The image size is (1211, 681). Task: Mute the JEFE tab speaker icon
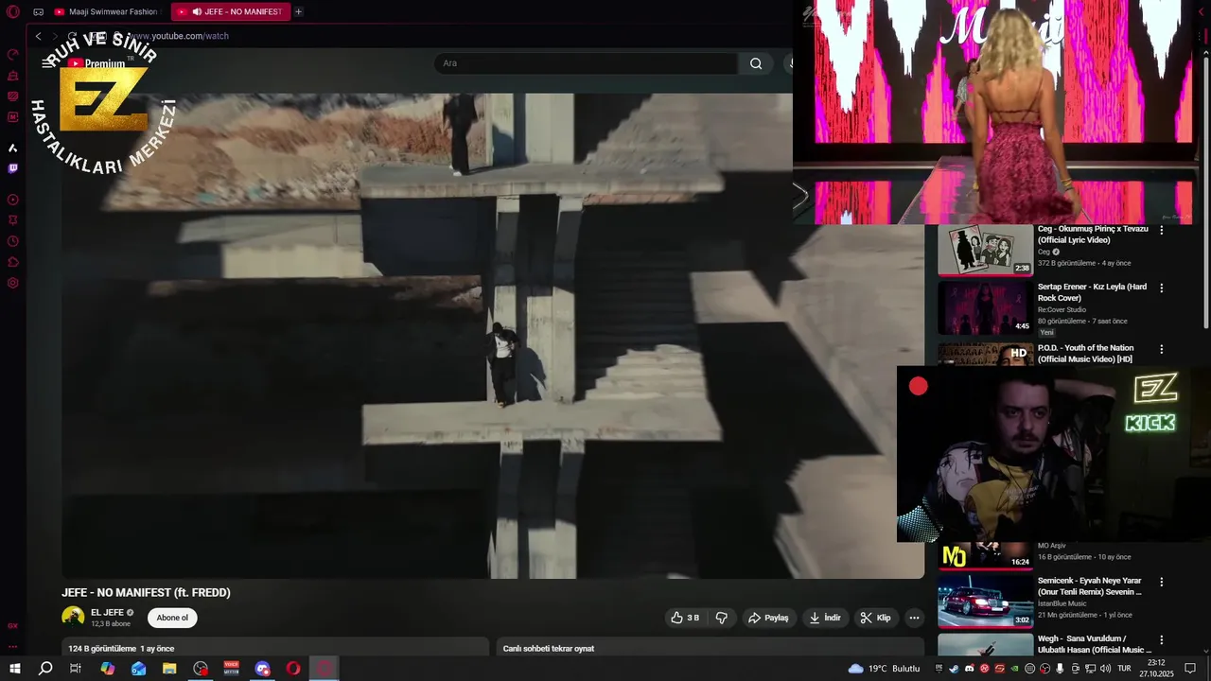[197, 12]
